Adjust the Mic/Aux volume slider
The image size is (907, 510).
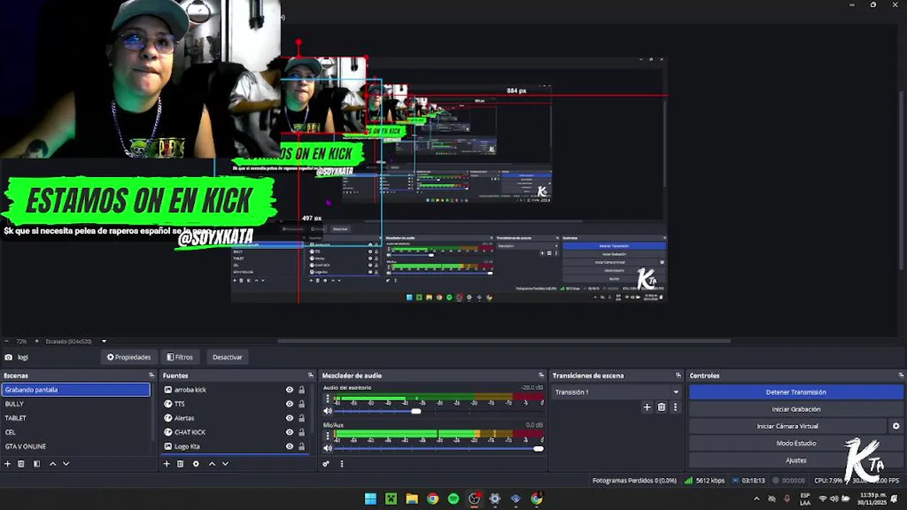tap(539, 448)
